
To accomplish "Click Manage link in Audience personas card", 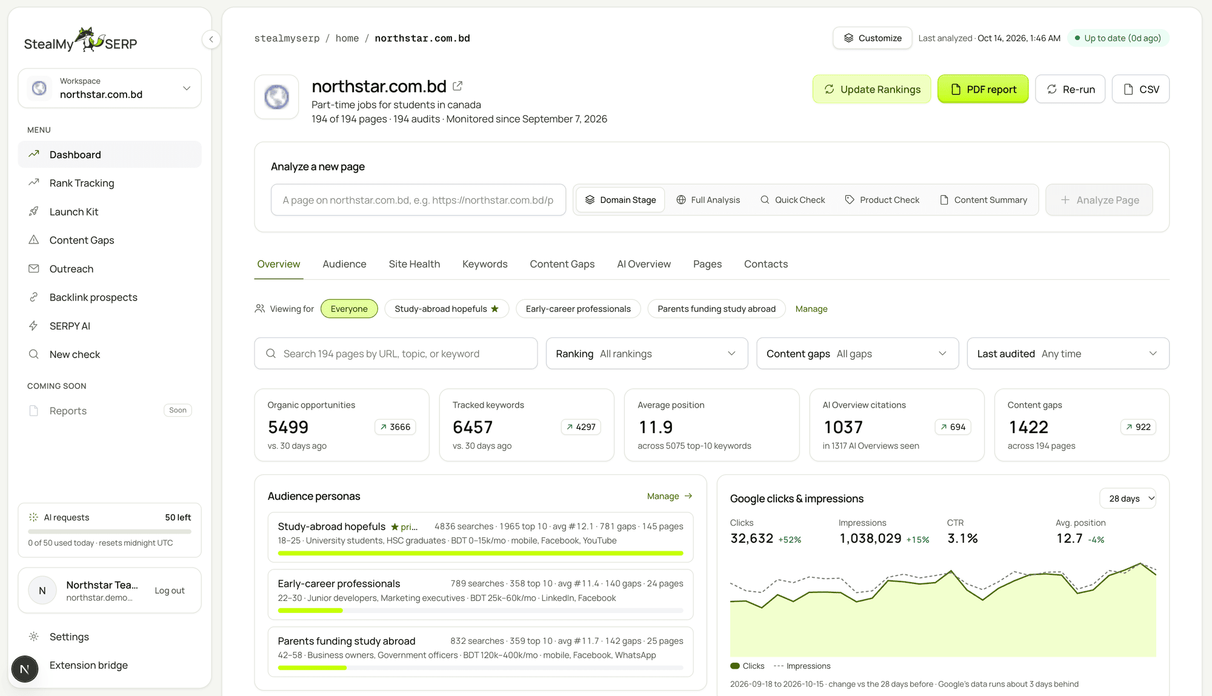I will click(x=670, y=496).
